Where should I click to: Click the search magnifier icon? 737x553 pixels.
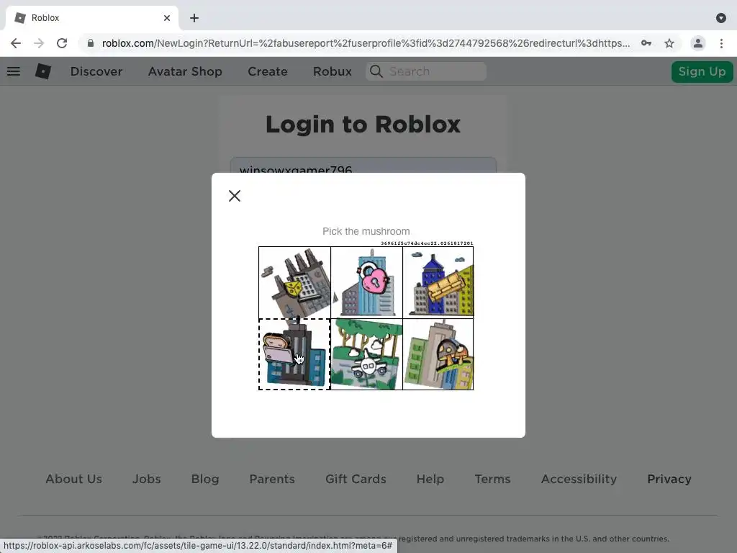pyautogui.click(x=376, y=71)
